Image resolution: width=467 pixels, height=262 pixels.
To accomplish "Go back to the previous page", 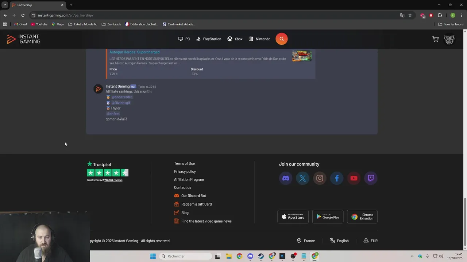I will (x=5, y=15).
